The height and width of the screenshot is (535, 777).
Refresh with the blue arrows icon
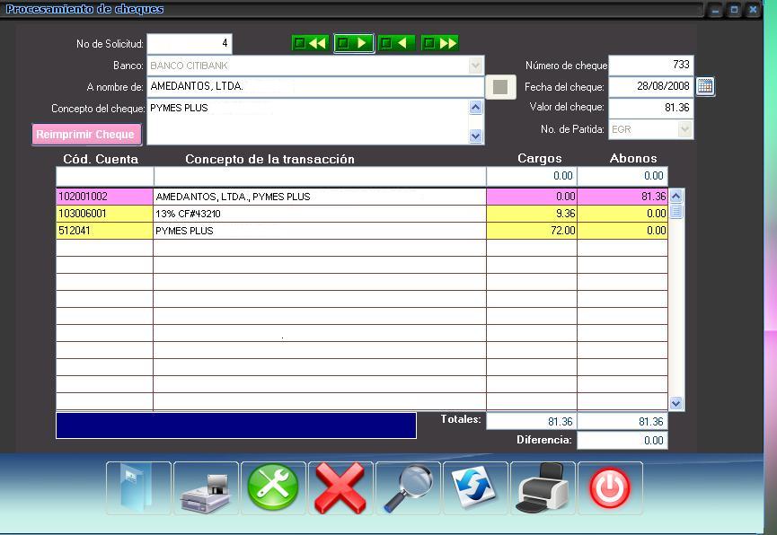(475, 488)
